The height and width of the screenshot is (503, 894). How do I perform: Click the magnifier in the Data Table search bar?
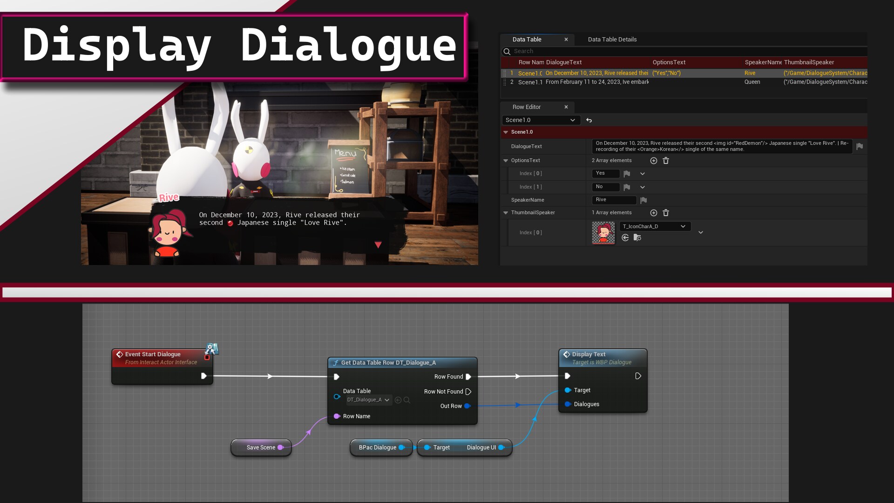point(507,51)
